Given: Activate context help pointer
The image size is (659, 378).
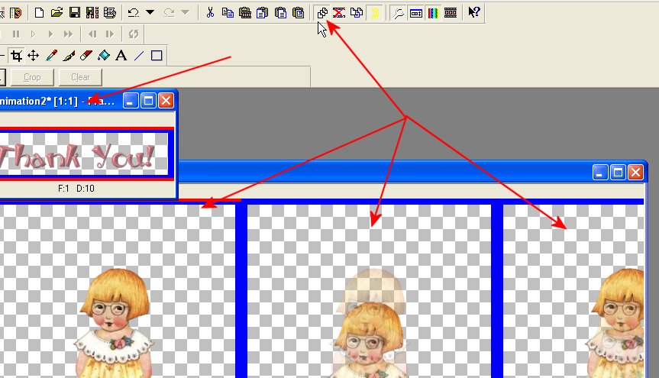Looking at the screenshot, I should (x=474, y=13).
